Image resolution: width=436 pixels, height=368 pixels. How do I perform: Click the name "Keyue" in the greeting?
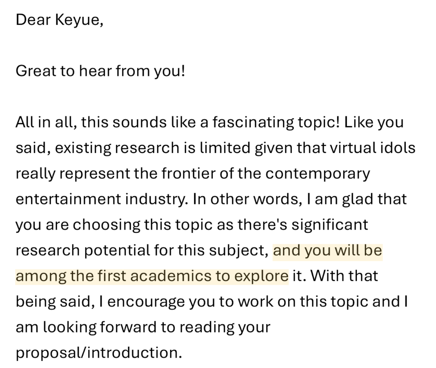[77, 20]
